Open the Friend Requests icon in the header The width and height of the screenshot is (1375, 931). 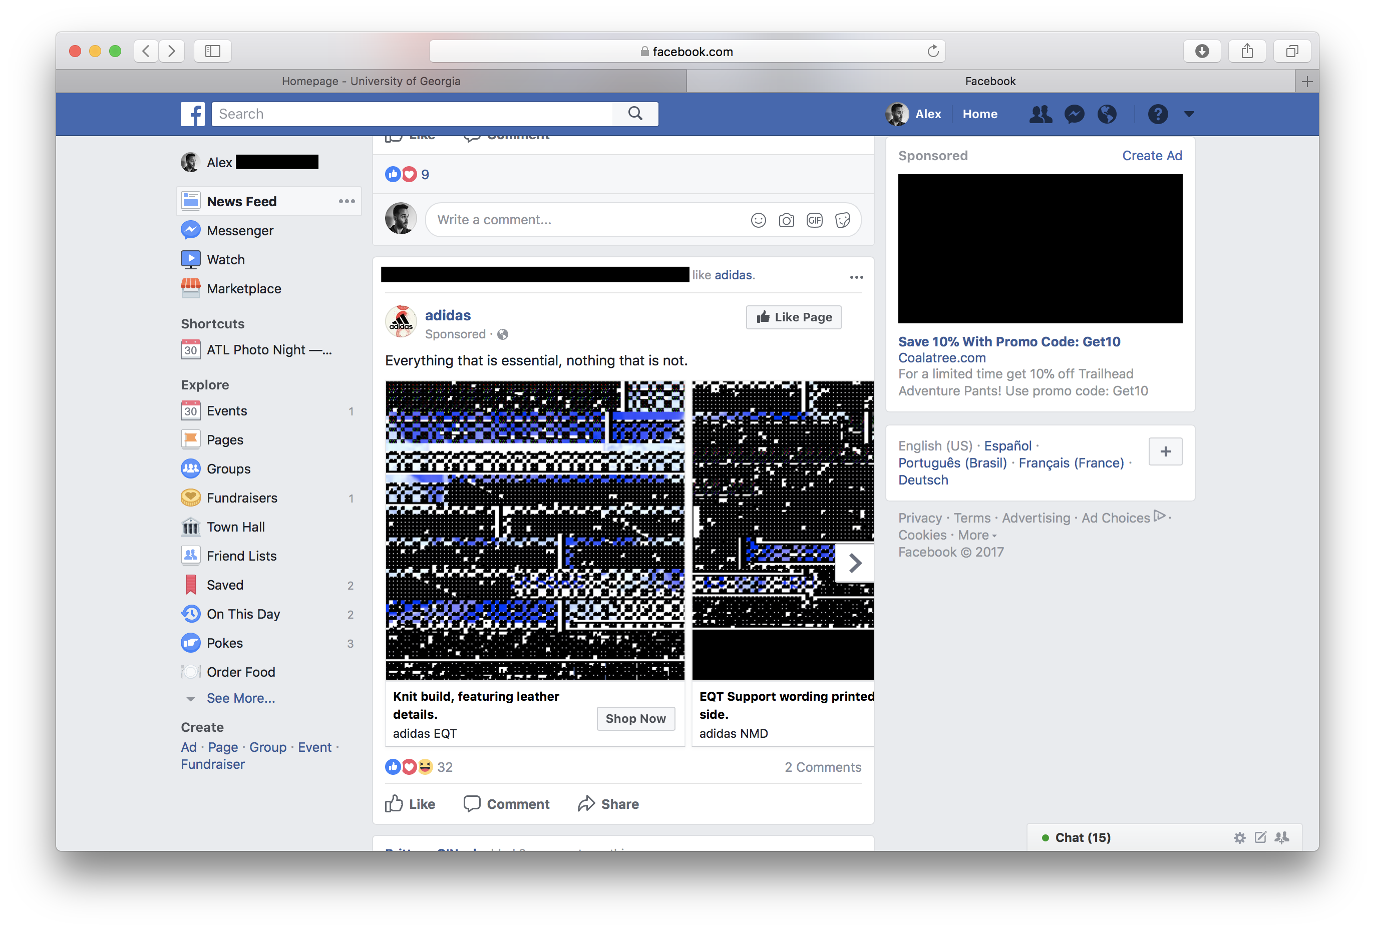(x=1040, y=114)
